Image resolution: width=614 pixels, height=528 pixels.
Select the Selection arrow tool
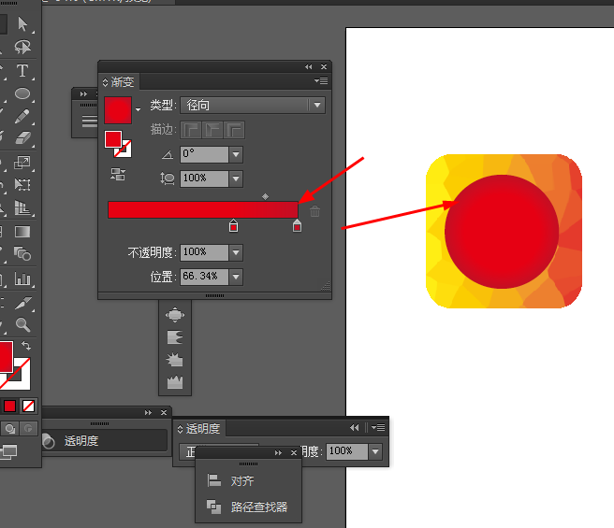(22, 24)
